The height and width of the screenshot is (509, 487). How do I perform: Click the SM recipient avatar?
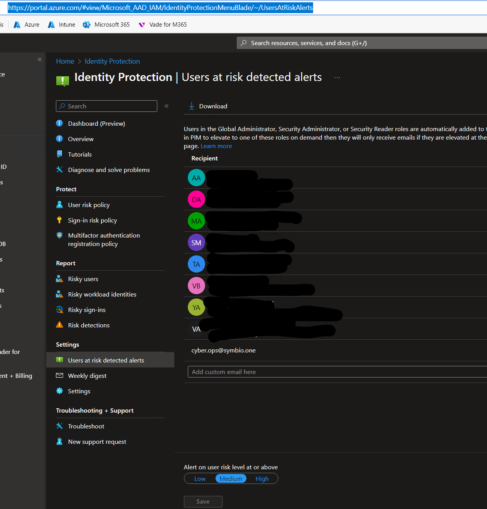click(196, 243)
